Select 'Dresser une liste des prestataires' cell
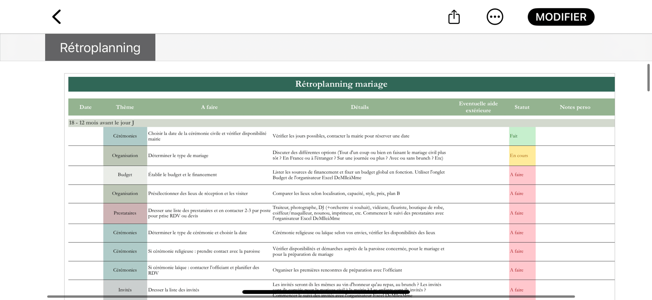The height and width of the screenshot is (300, 652). click(x=209, y=213)
